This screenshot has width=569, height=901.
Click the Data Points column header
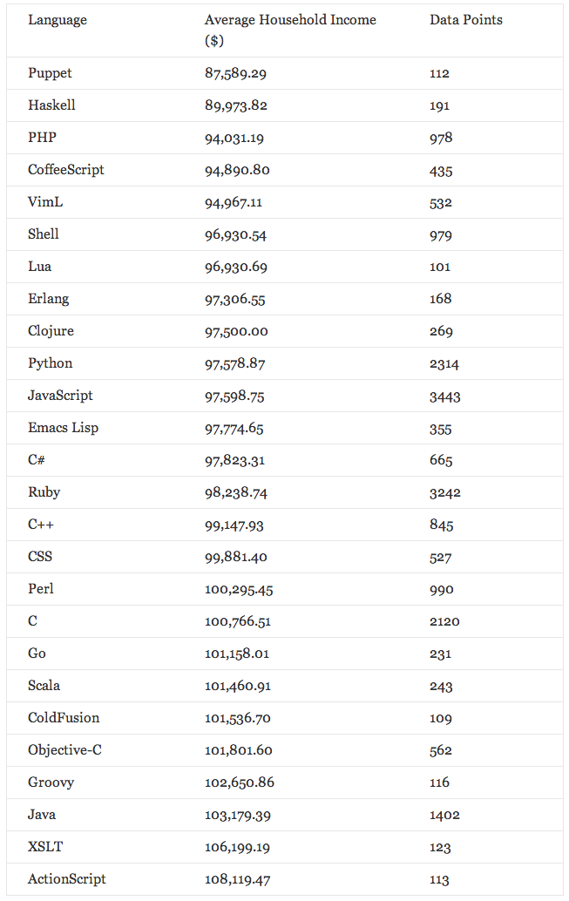[466, 20]
